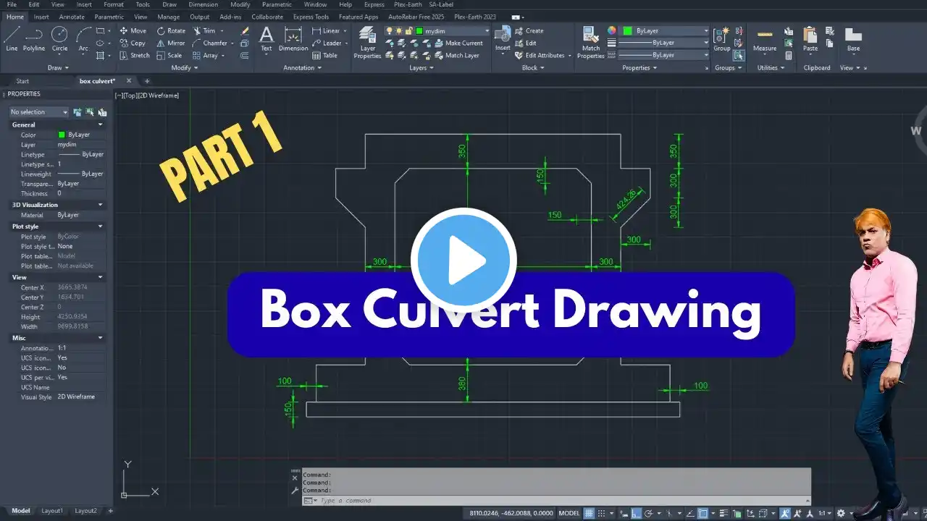Insert a Table annotation
Image resolution: width=927 pixels, height=521 pixels.
coord(325,55)
